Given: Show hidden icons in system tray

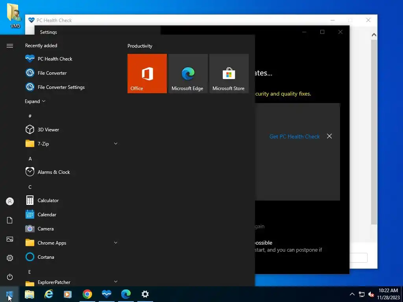Looking at the screenshot, I should point(352,294).
